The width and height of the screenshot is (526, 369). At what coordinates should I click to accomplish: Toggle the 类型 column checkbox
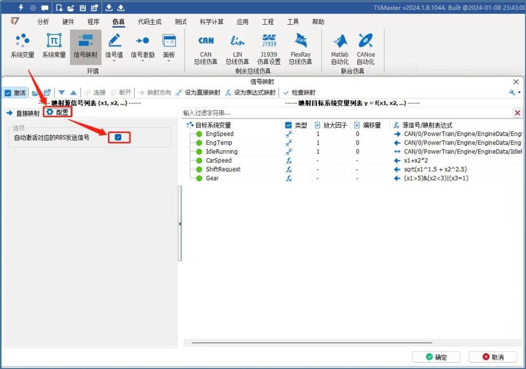click(289, 125)
